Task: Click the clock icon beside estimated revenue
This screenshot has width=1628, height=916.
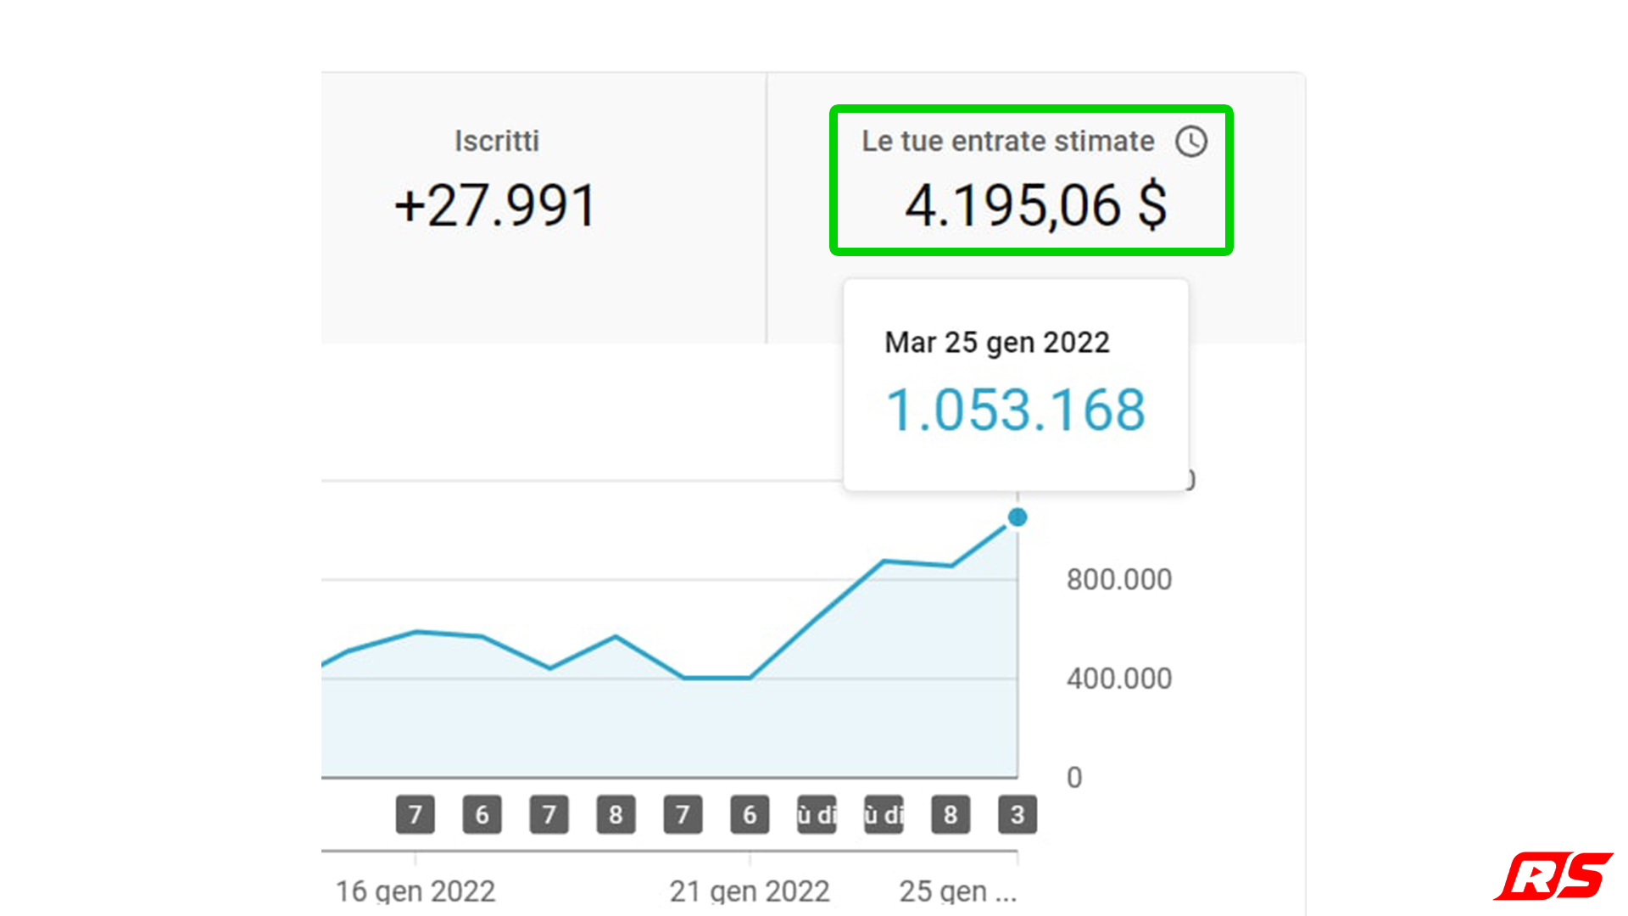Action: pyautogui.click(x=1191, y=142)
